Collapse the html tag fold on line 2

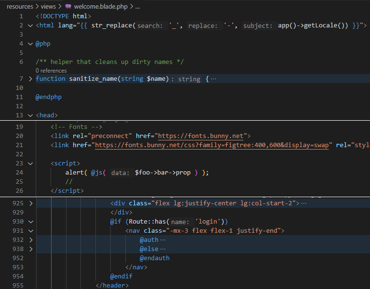coord(30,25)
